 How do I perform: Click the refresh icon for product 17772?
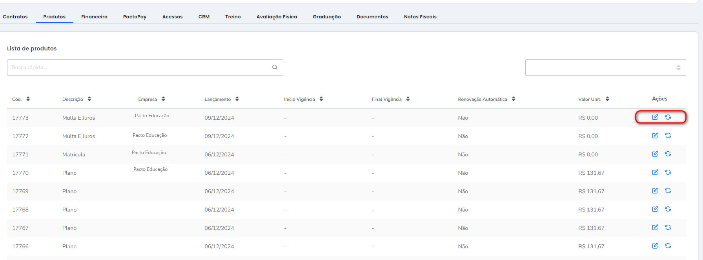pos(668,136)
